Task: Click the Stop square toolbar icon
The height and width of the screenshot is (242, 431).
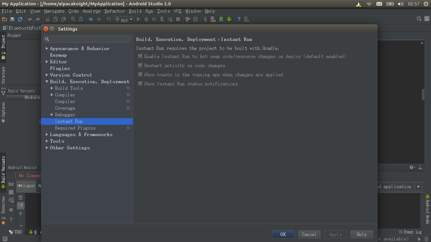Action: pos(178,19)
